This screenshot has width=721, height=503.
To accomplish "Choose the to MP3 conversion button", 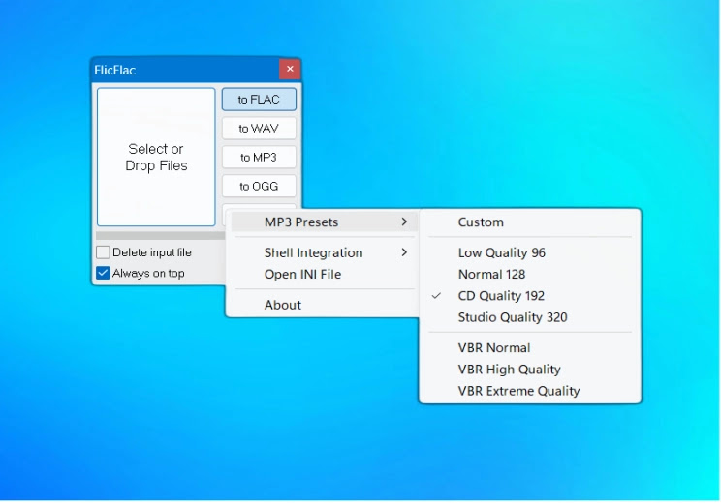I will tap(259, 157).
